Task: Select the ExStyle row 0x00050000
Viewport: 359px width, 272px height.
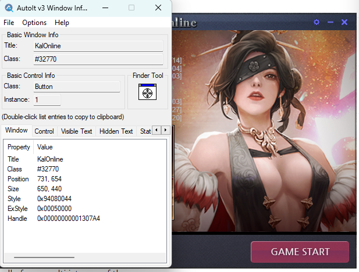Action: tap(85, 209)
